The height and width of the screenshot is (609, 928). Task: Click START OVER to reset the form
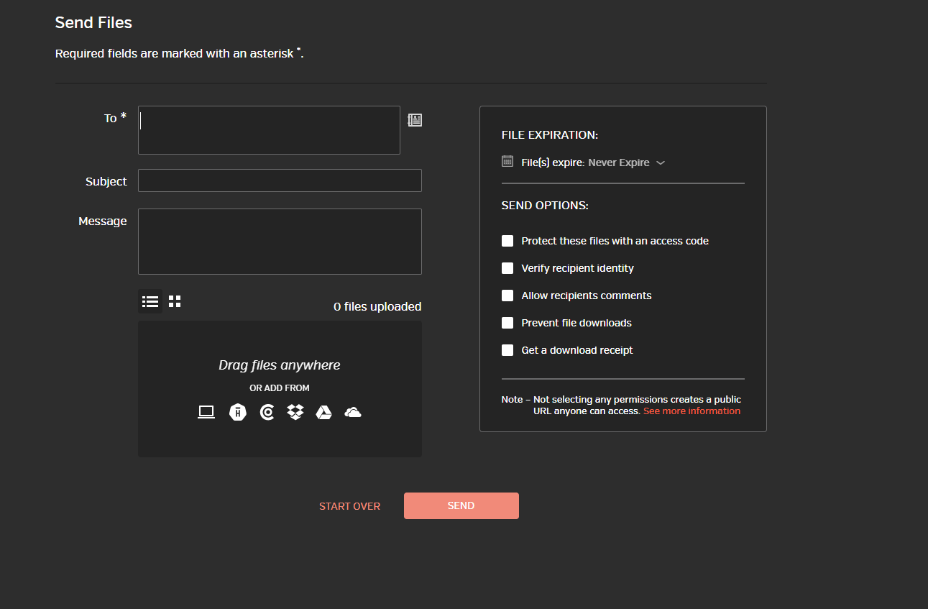click(x=350, y=506)
